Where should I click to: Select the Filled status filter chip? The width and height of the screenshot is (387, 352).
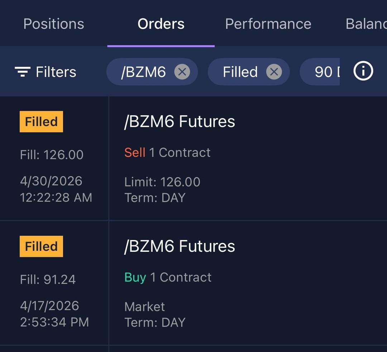[x=240, y=72]
